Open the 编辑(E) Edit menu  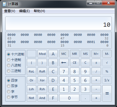24,11
